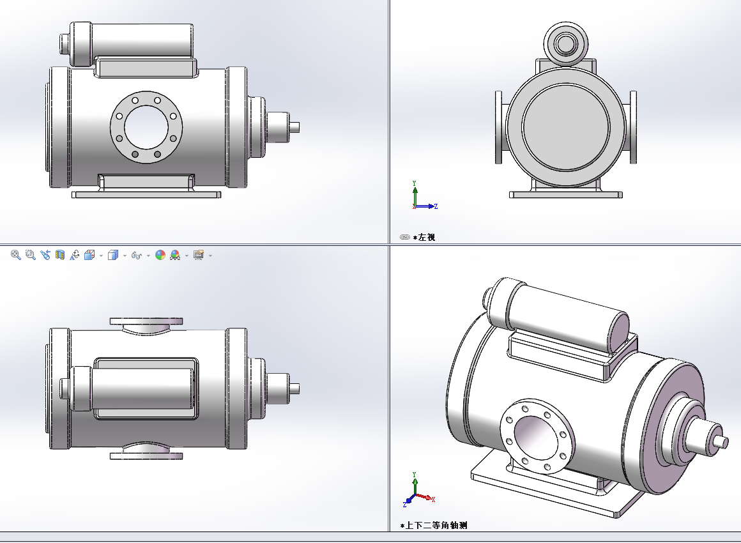This screenshot has height=543, width=741.
Task: Click the linked views chain icon
Action: 405,237
